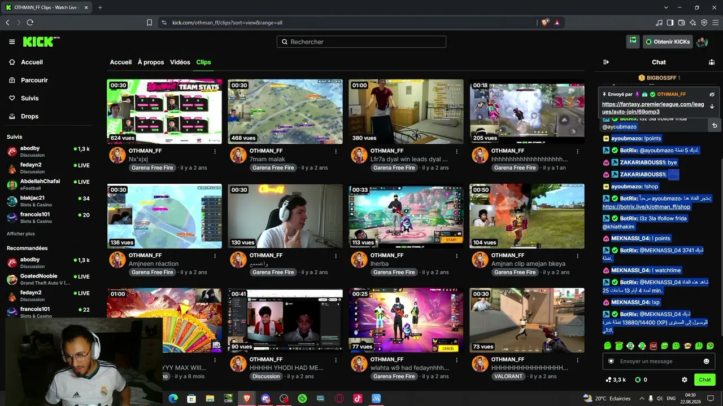723x406 pixels.
Task: Select the Clips tab
Action: pos(203,62)
